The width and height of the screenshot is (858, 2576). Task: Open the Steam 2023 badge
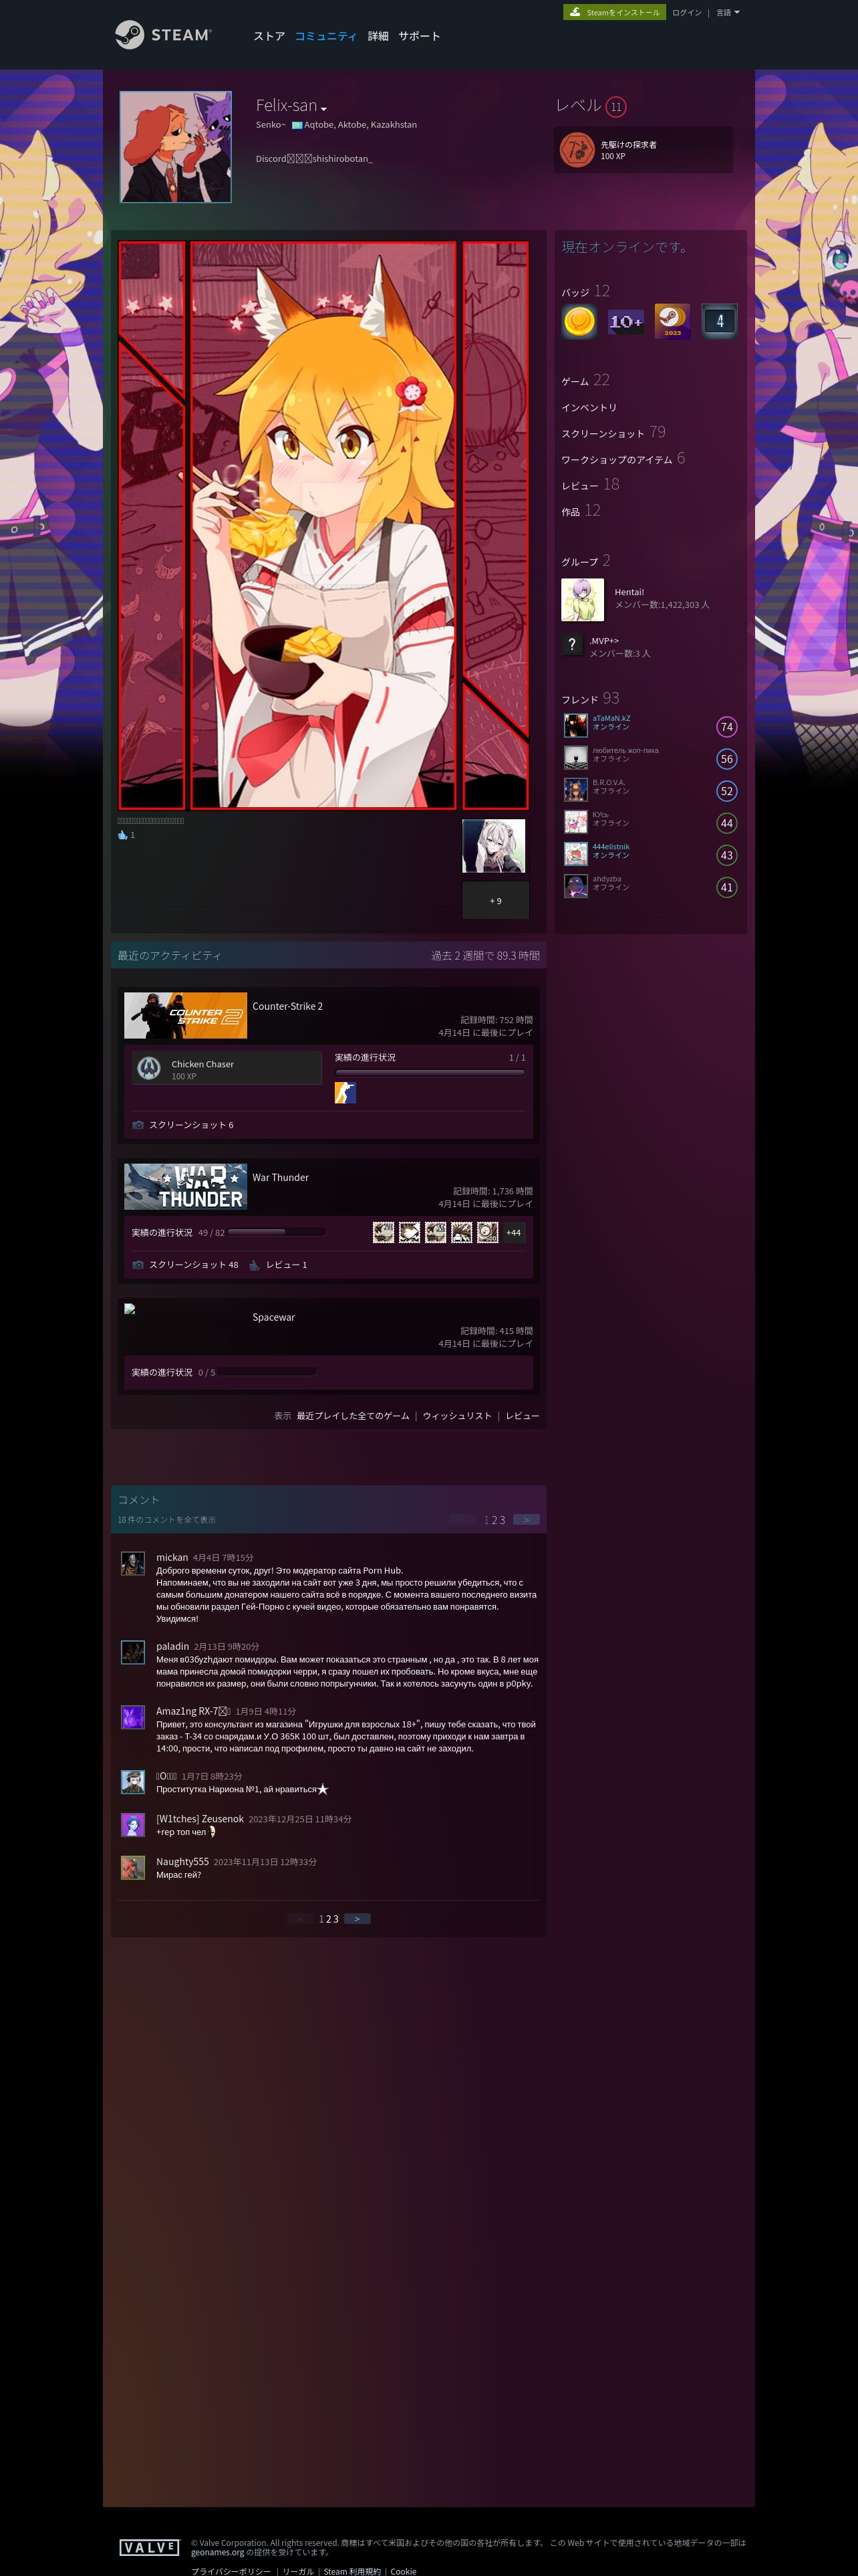coord(672,321)
